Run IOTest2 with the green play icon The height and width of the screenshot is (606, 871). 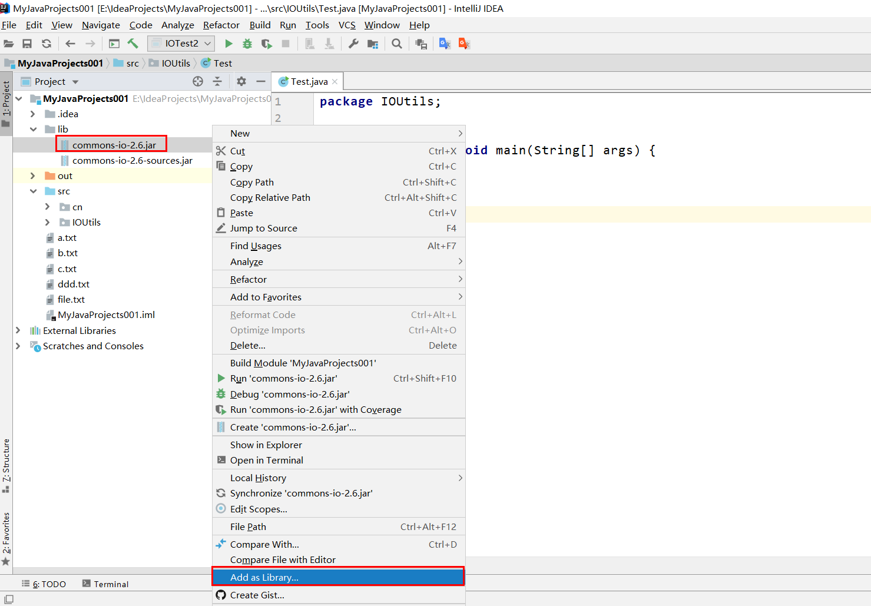point(229,44)
